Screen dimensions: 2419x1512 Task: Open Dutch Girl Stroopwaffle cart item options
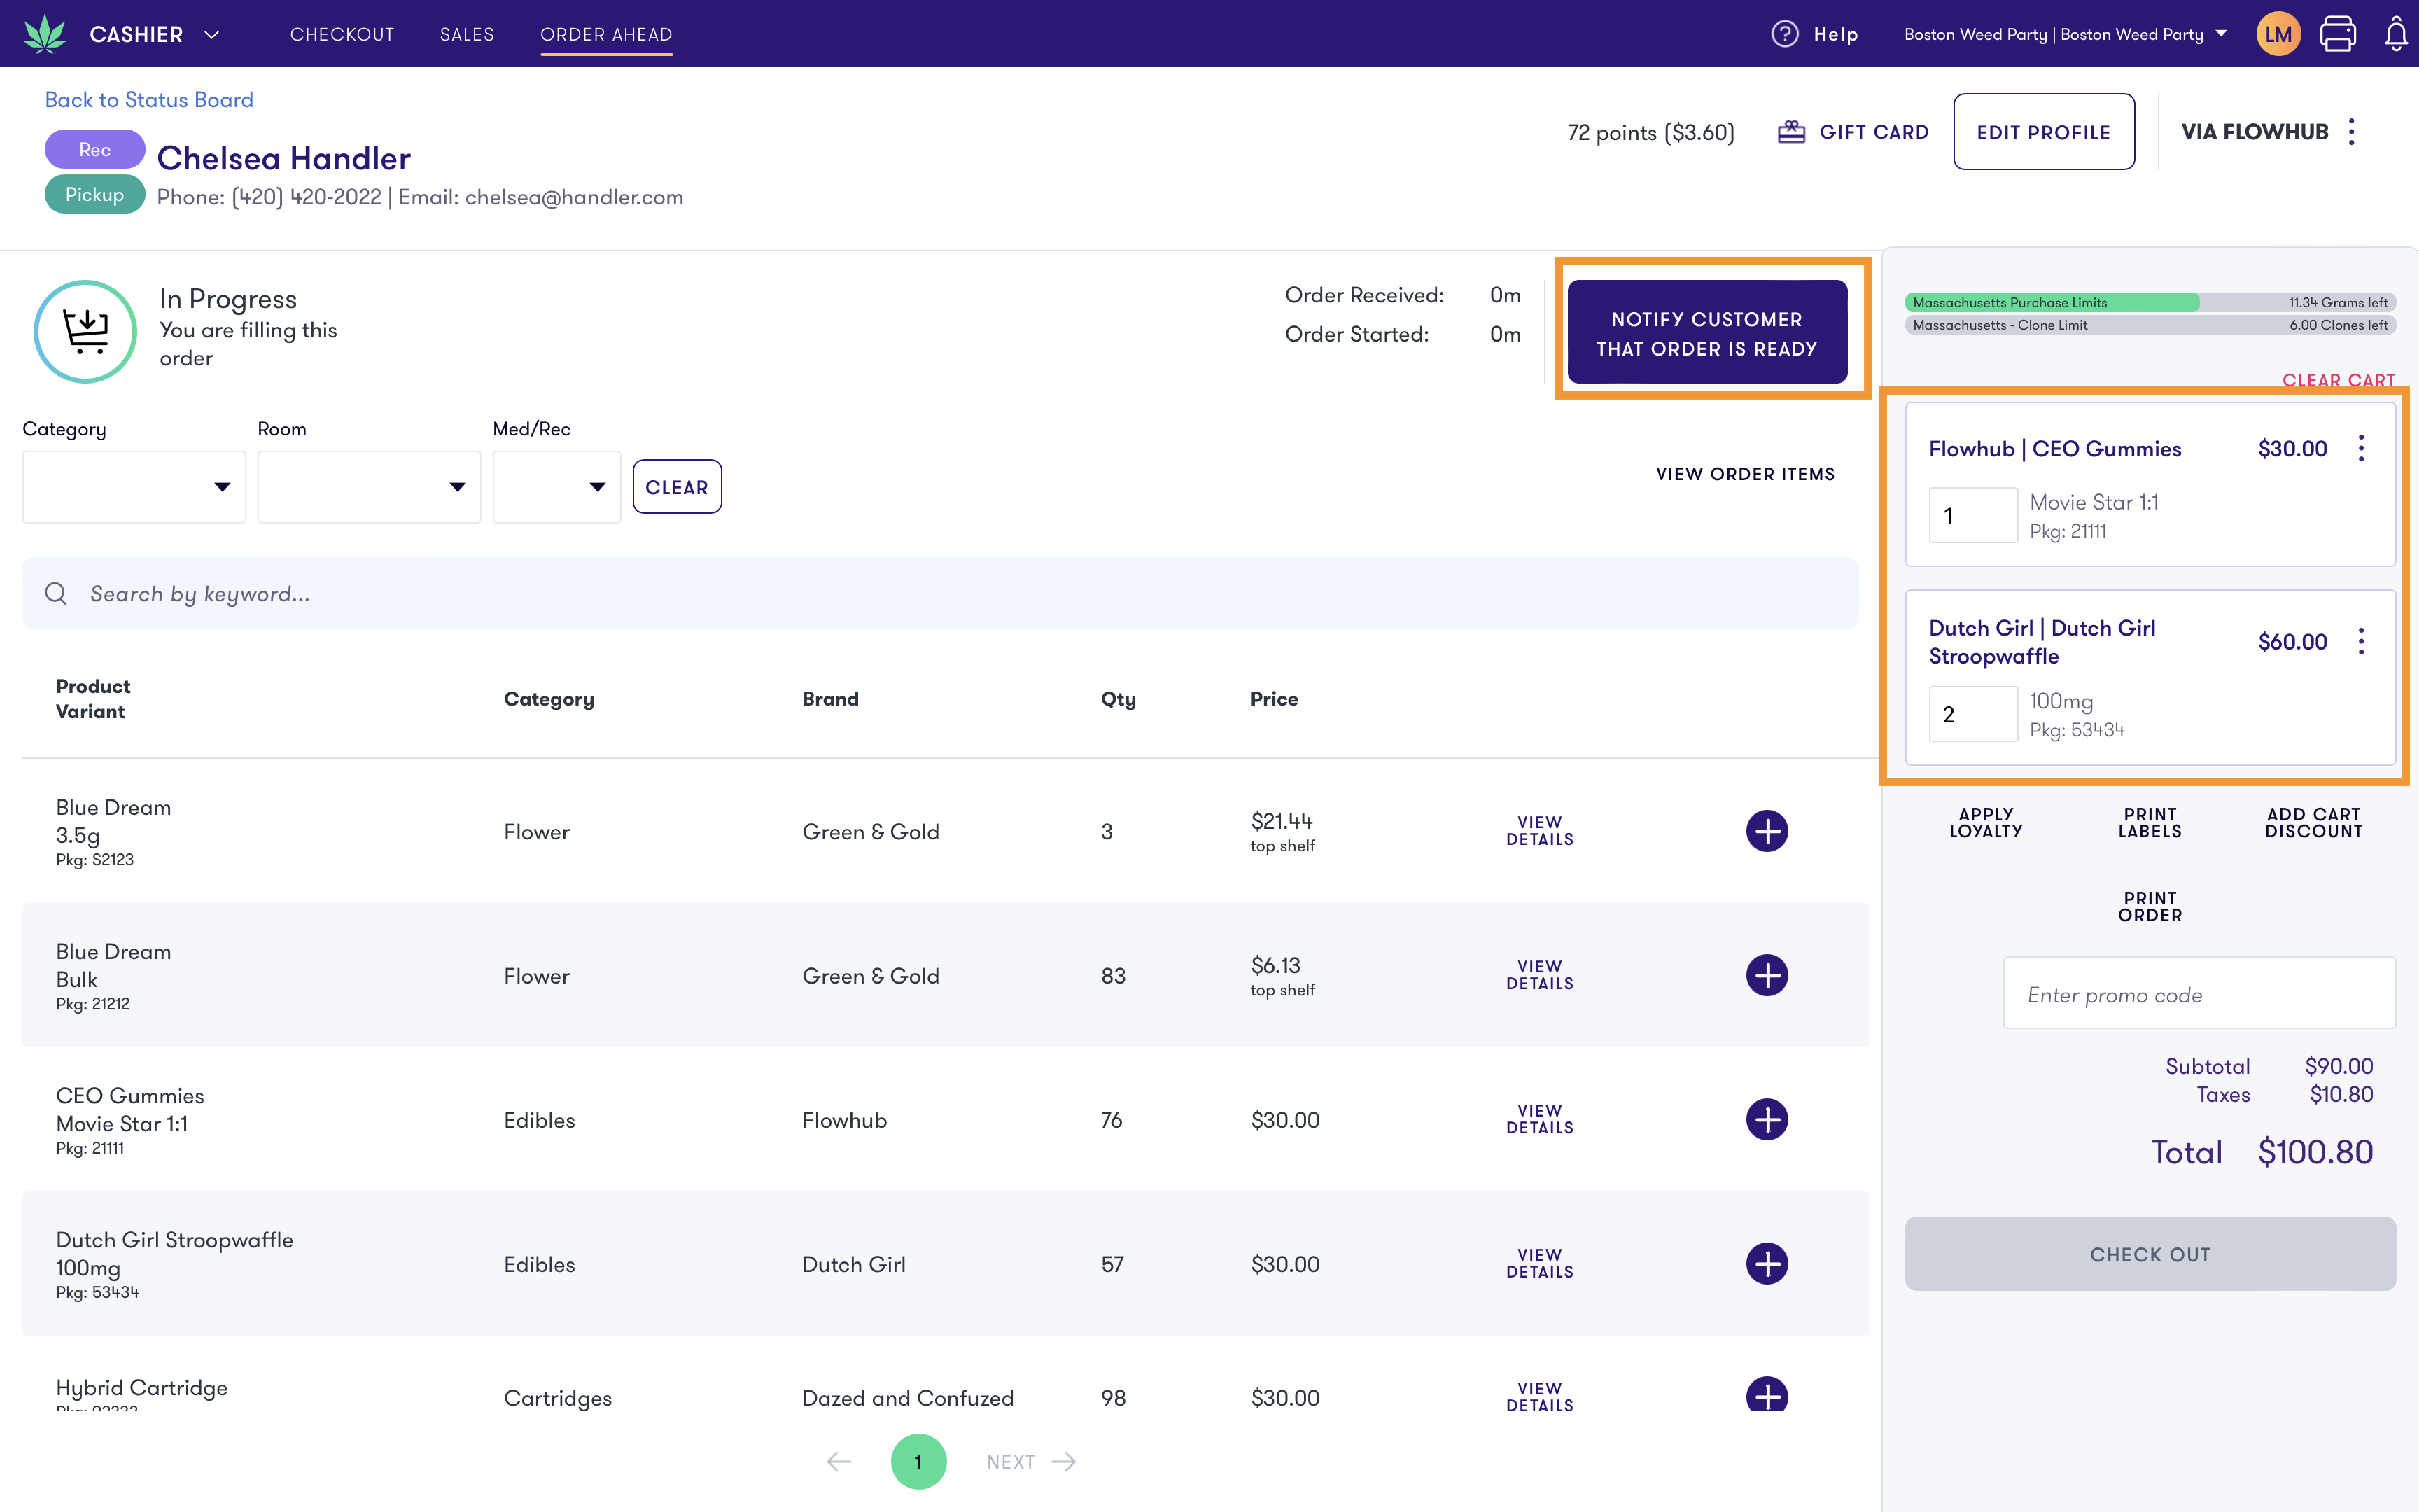click(2361, 641)
